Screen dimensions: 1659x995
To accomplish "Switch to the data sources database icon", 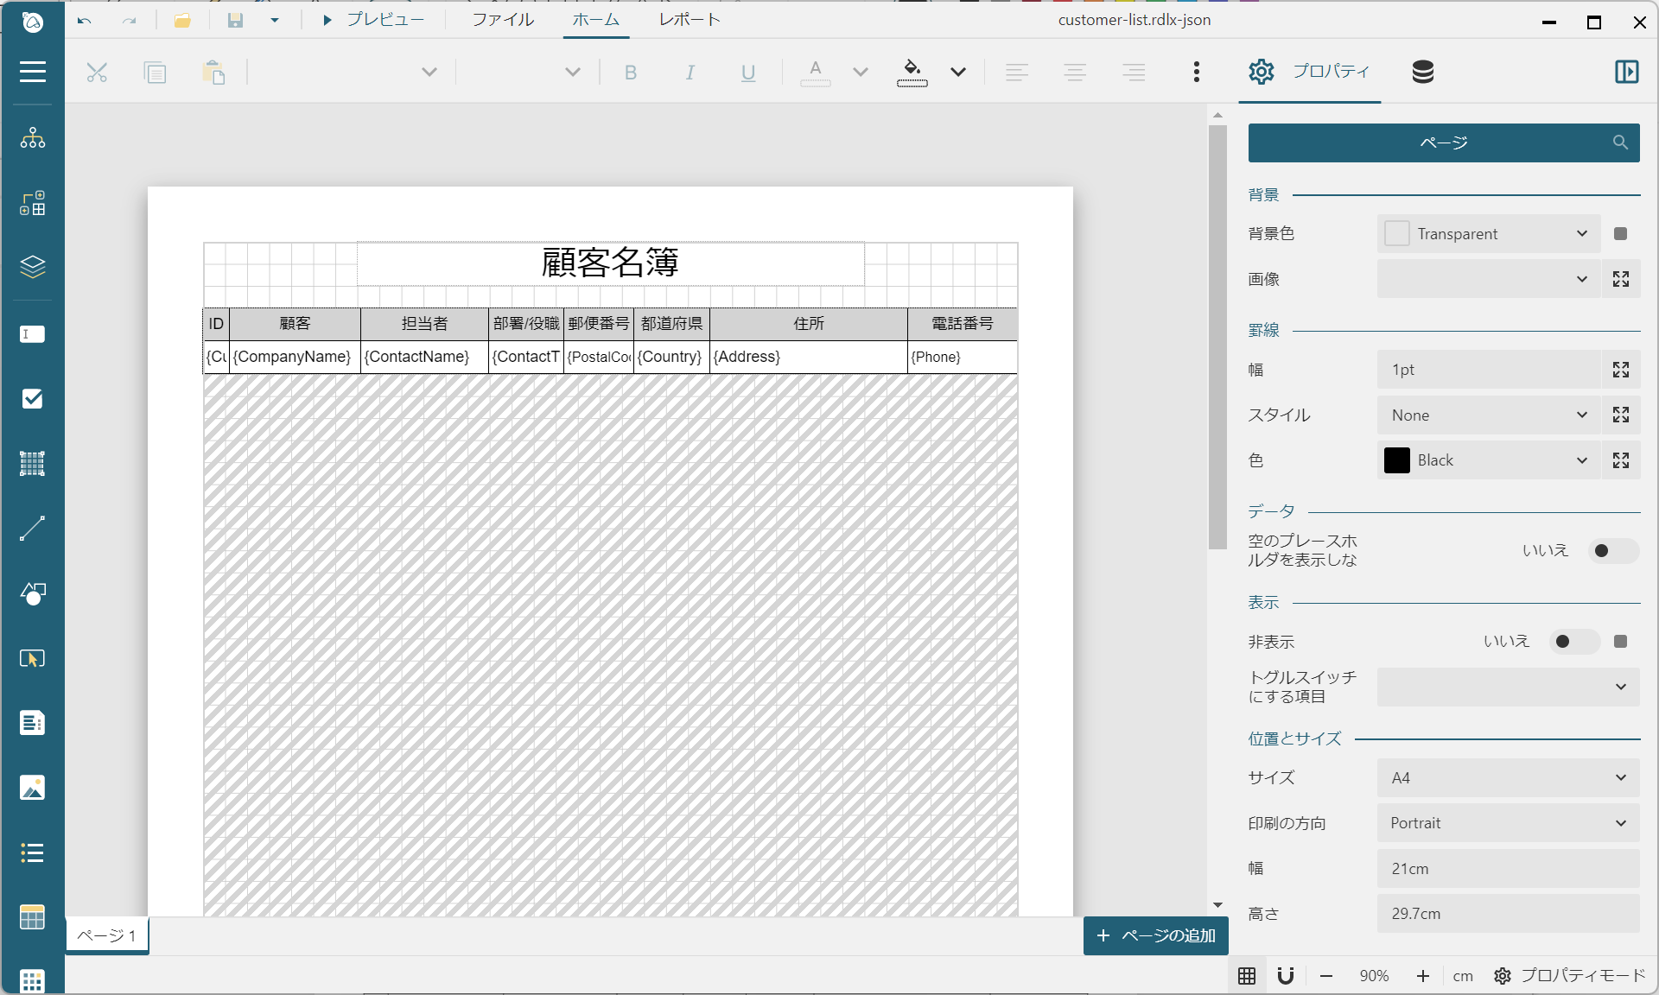I will click(1422, 72).
